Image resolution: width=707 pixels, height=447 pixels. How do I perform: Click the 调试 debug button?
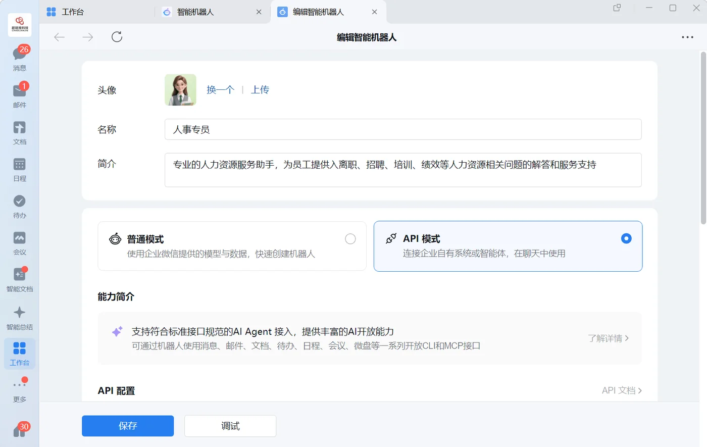(x=230, y=426)
